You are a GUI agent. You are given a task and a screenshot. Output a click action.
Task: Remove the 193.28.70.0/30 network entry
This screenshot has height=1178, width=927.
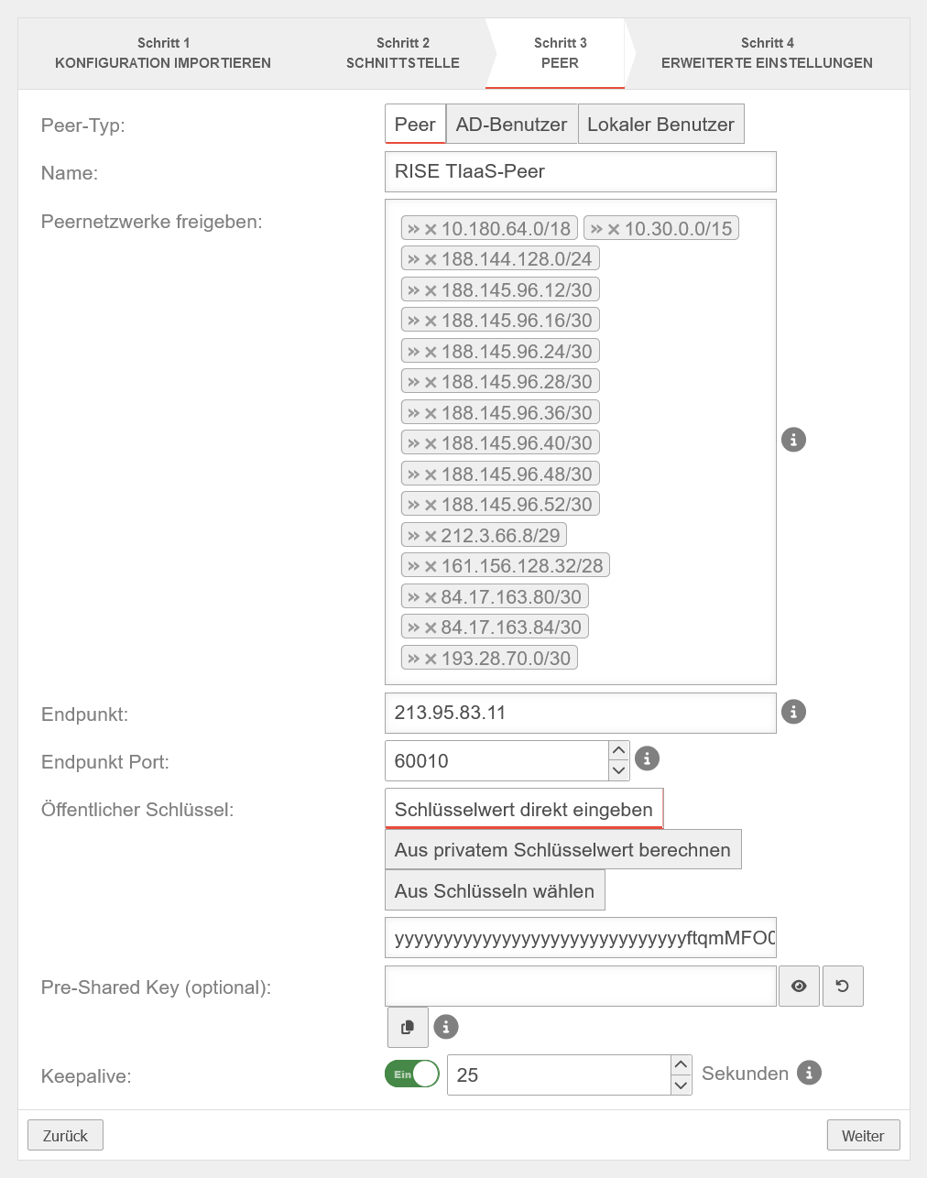tap(431, 659)
